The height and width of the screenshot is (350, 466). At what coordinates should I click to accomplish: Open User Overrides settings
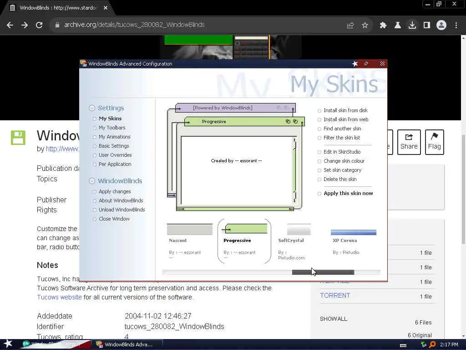click(115, 155)
